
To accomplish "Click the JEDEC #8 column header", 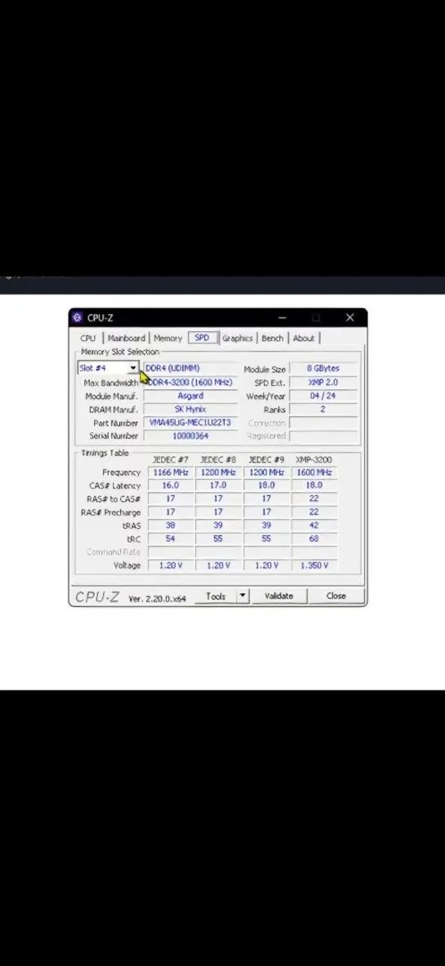I will (218, 460).
